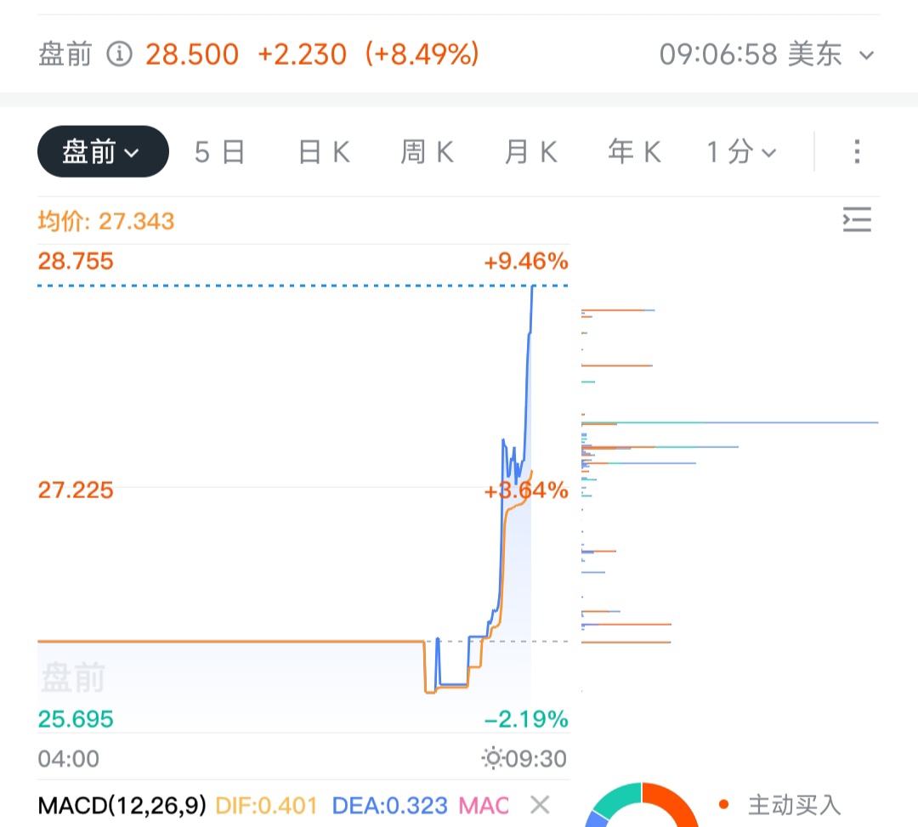Select the 月K monthly chart tab

pos(530,152)
